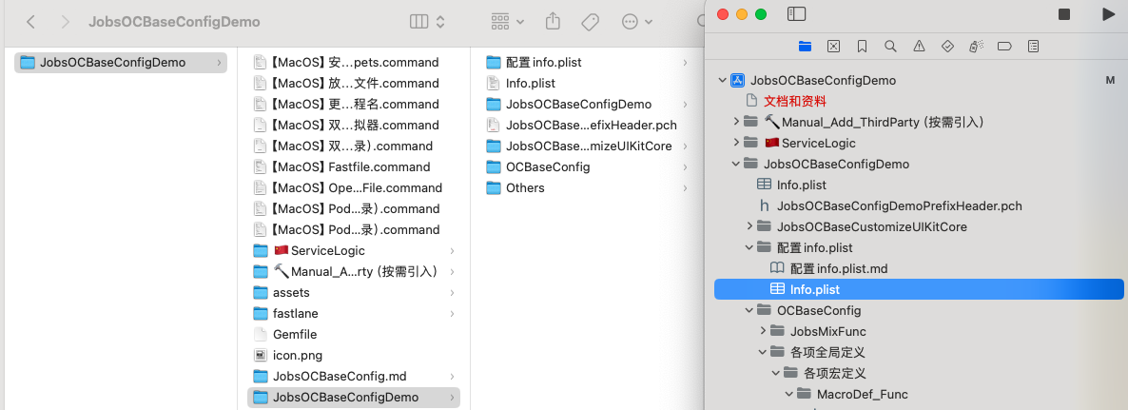Show the Test navigator tab
The width and height of the screenshot is (1128, 410).
947,46
